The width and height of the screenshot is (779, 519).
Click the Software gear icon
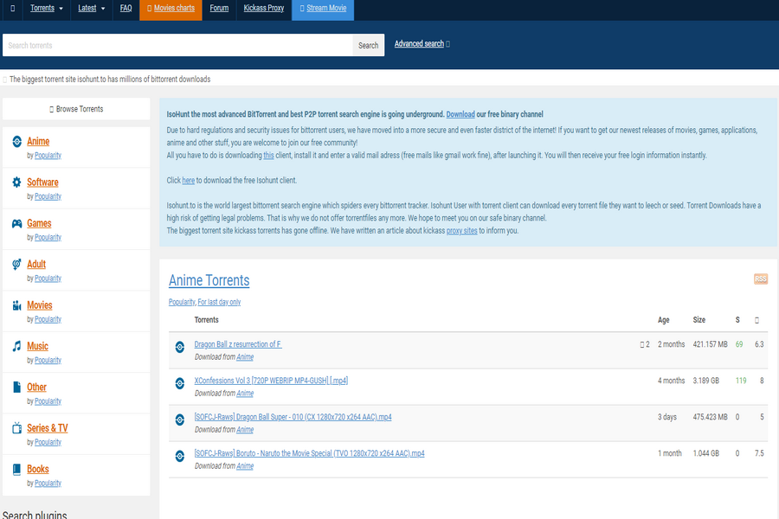(17, 183)
